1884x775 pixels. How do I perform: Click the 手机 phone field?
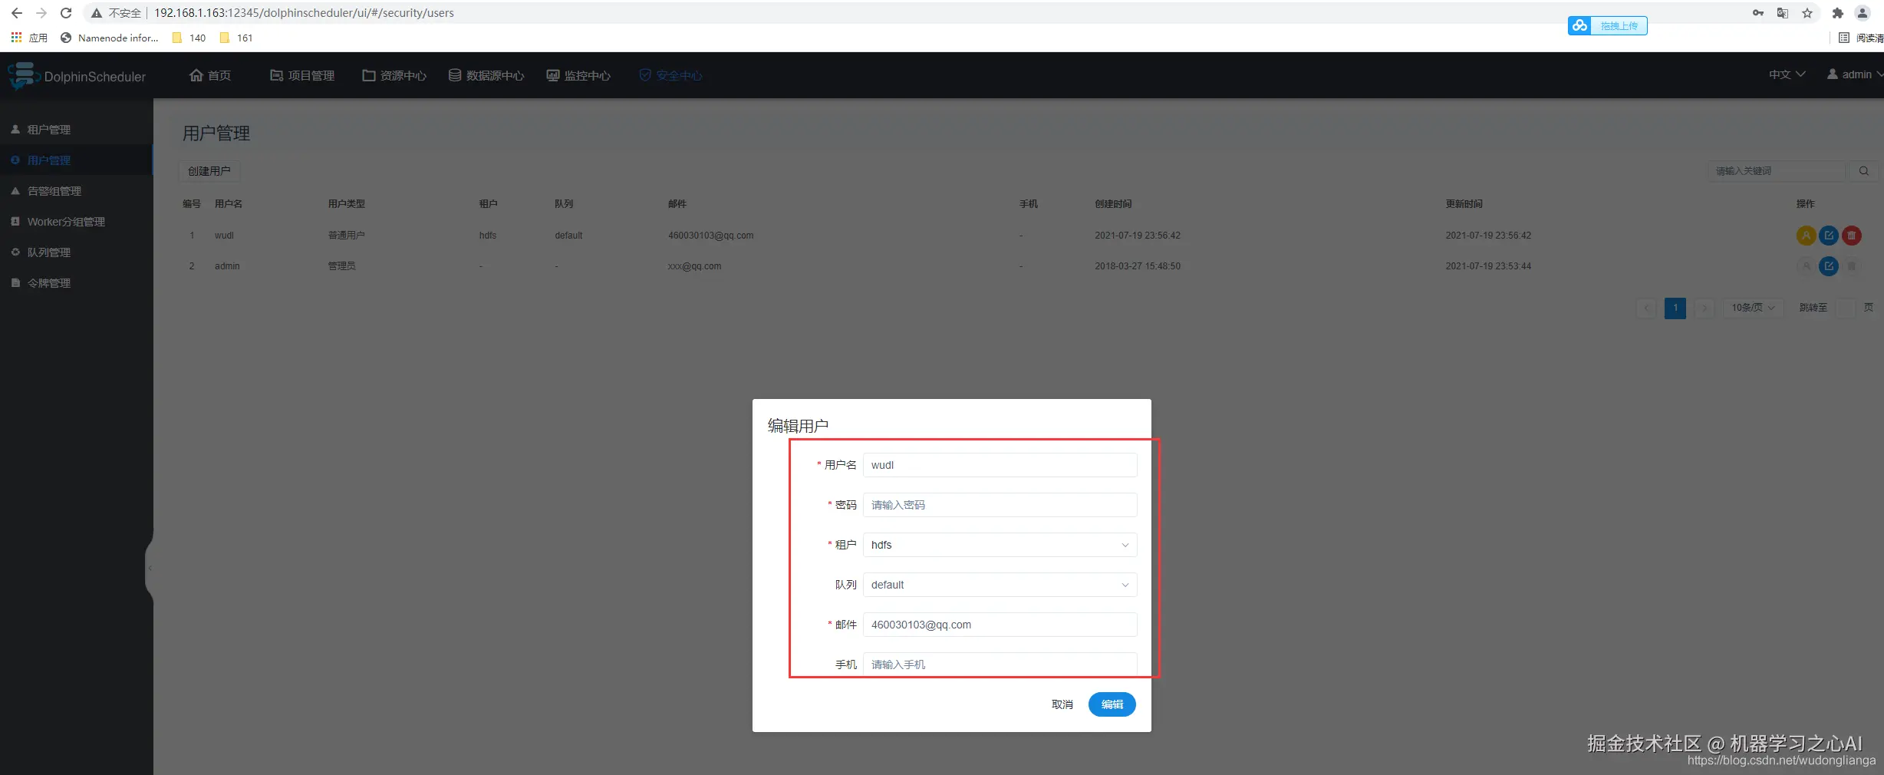click(x=1000, y=665)
